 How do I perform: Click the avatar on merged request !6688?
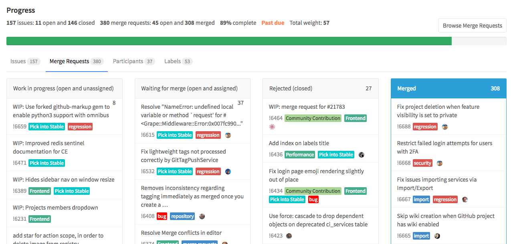coord(445,126)
